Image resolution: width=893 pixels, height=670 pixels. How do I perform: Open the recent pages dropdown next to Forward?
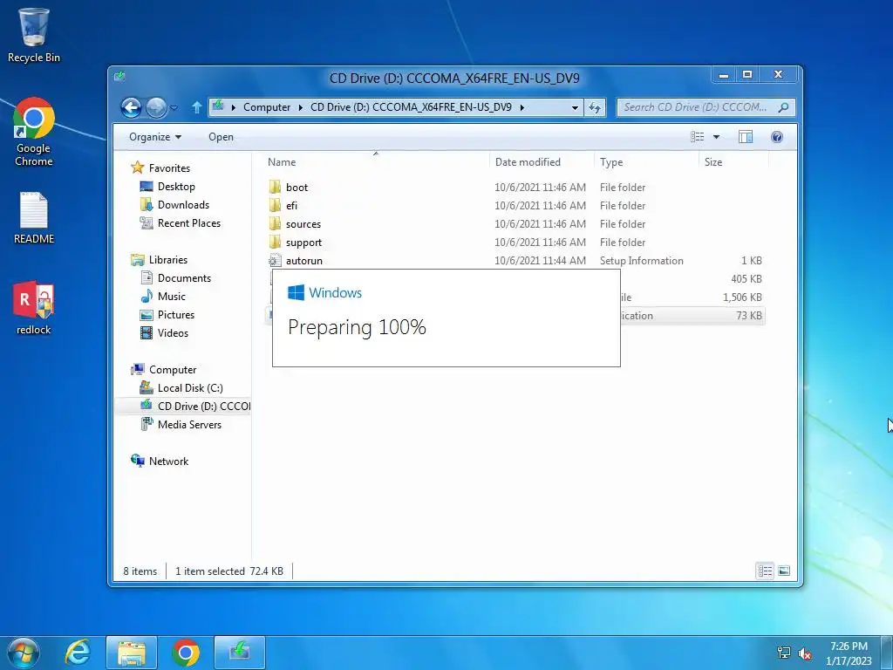tap(174, 107)
